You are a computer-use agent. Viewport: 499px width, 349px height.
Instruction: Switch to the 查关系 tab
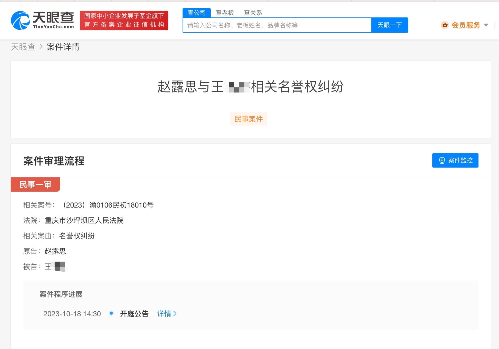(x=253, y=13)
